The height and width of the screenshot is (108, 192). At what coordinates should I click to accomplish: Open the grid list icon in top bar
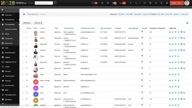[x=150, y=3]
